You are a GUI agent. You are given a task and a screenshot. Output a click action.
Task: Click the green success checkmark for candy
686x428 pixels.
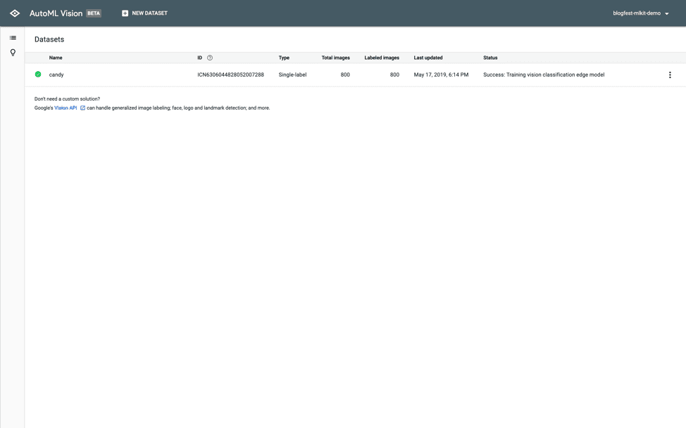[x=38, y=75]
